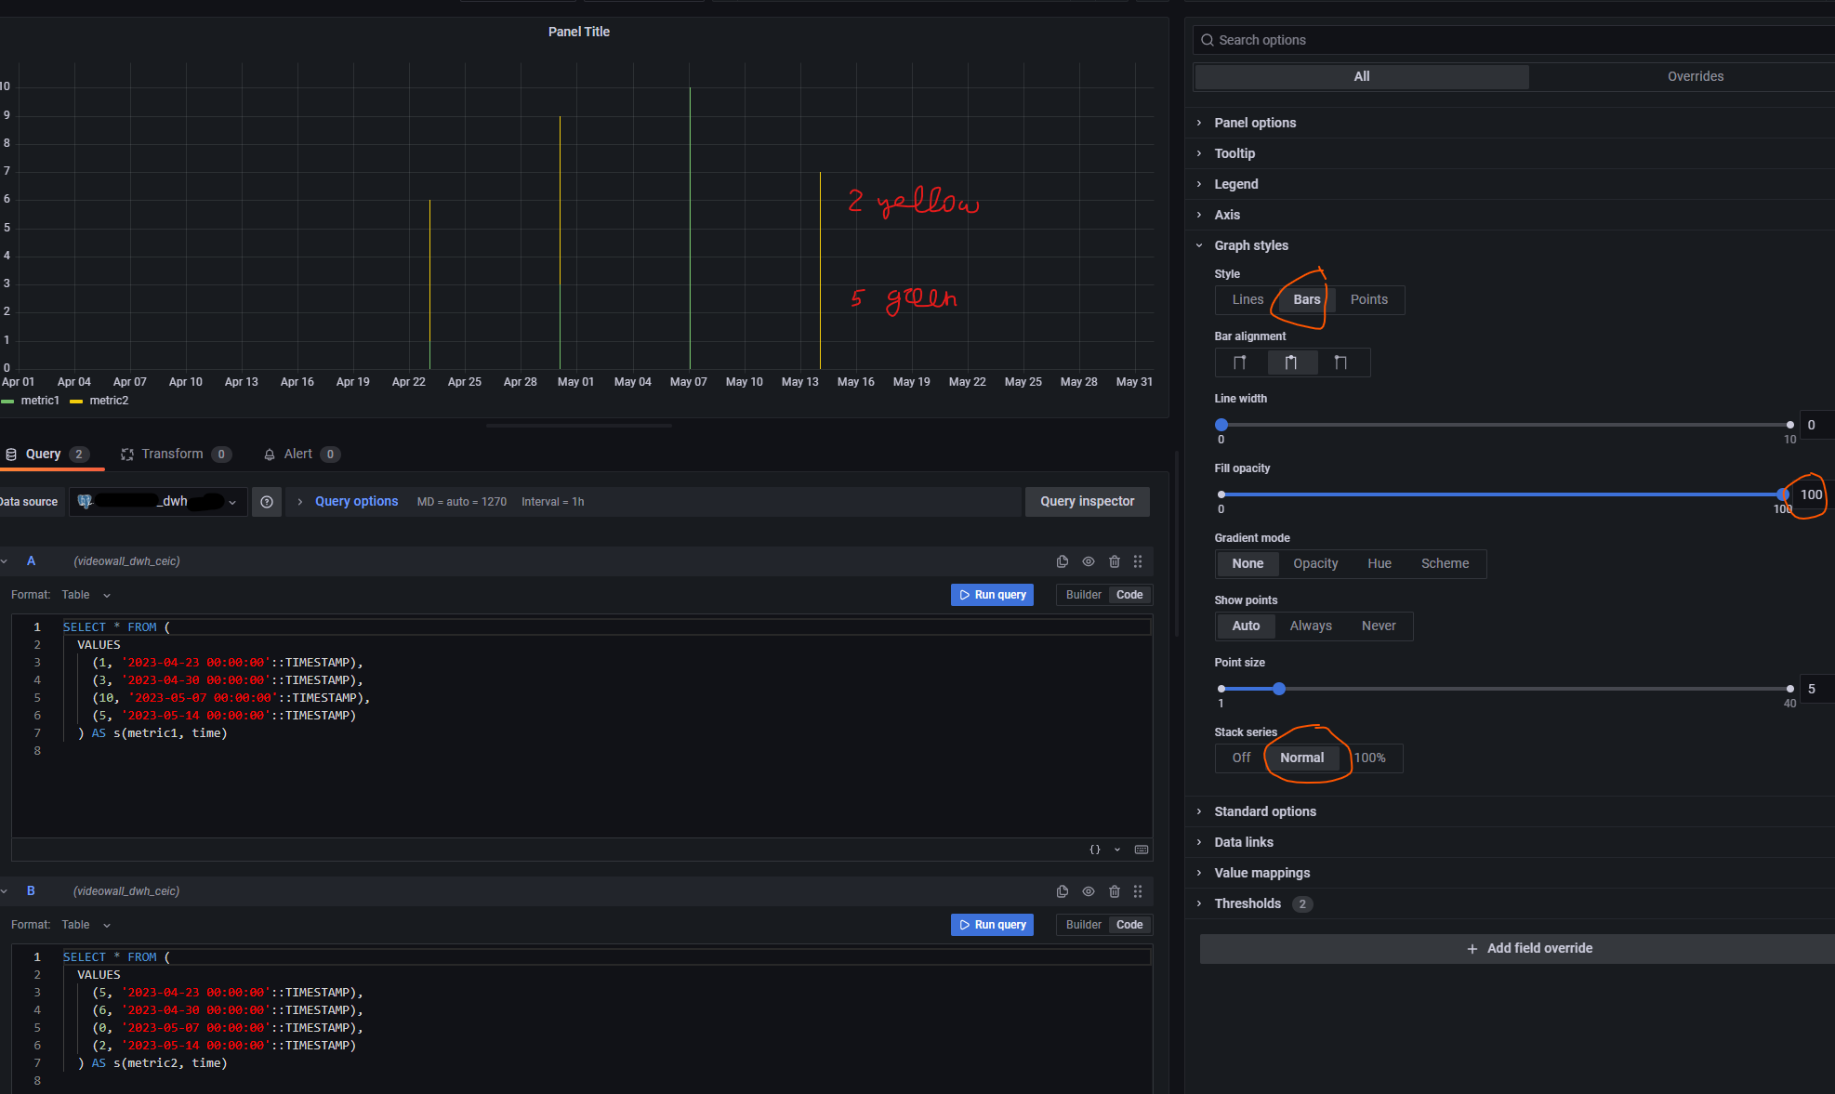Open the data source help circle icon
This screenshot has height=1094, width=1835.
click(267, 502)
